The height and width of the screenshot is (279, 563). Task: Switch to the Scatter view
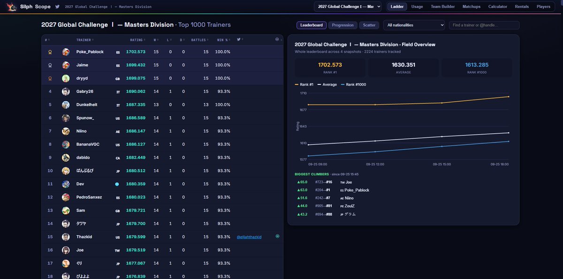(x=369, y=25)
